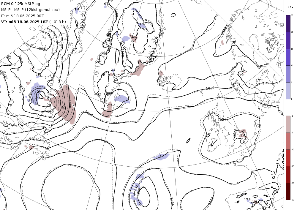The image size is (297, 210).
Task: Click the dark red -15 to -25 legend segment
Action: (288, 174)
